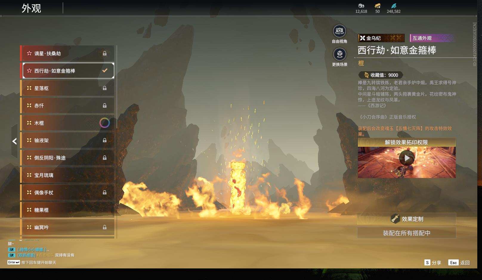Click the lock icon on 星落枢

point(105,88)
